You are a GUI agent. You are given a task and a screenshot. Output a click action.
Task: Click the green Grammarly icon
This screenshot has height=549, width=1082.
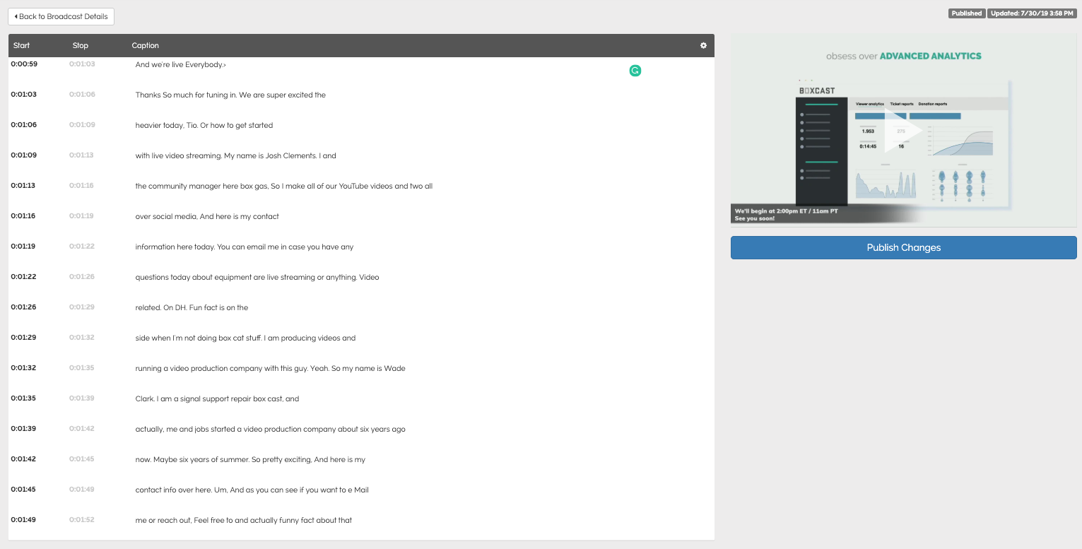[635, 71]
